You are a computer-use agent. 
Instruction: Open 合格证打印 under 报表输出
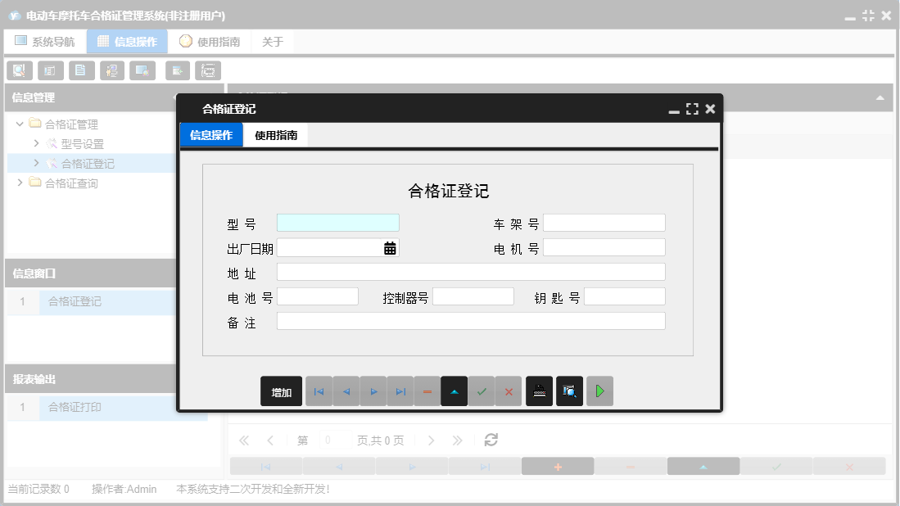click(x=73, y=407)
